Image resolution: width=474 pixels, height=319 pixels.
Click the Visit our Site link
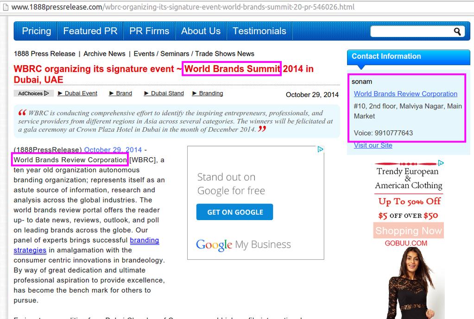click(x=373, y=145)
